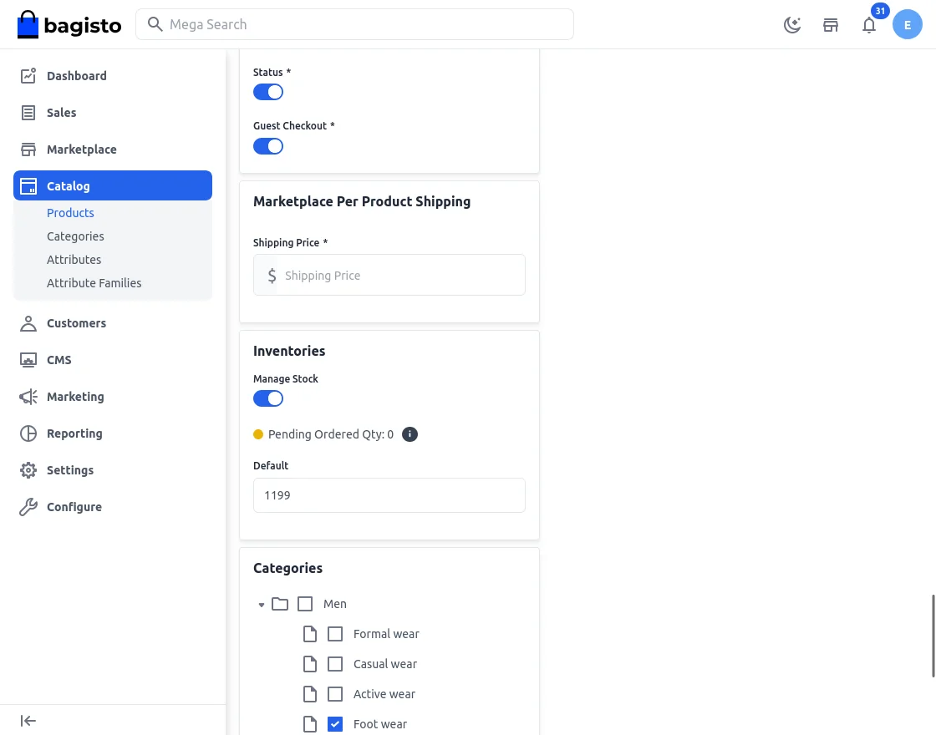Click the Sales sidebar icon
Image resolution: width=936 pixels, height=735 pixels.
[x=28, y=113]
